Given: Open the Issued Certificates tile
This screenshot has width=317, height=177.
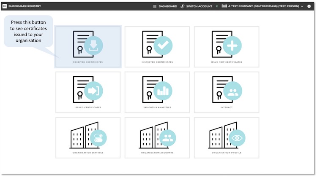Looking at the screenshot, I should coord(88,92).
